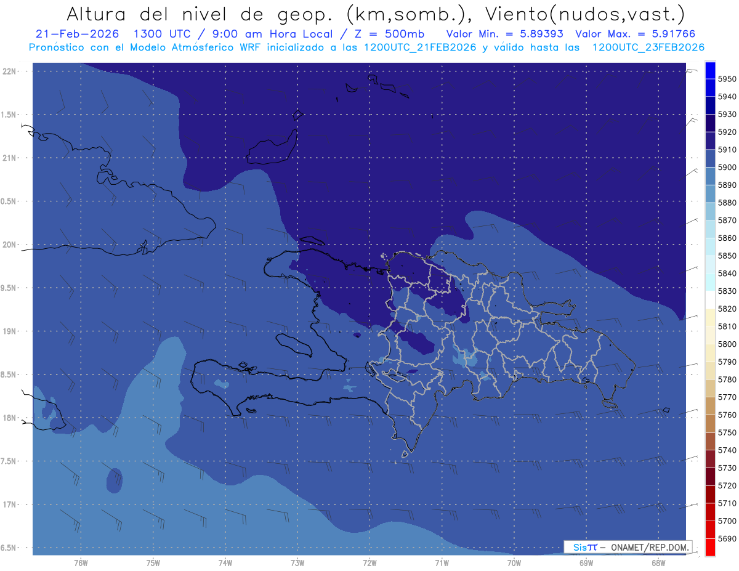
Task: Click the '5950' legend value
Action: point(727,79)
